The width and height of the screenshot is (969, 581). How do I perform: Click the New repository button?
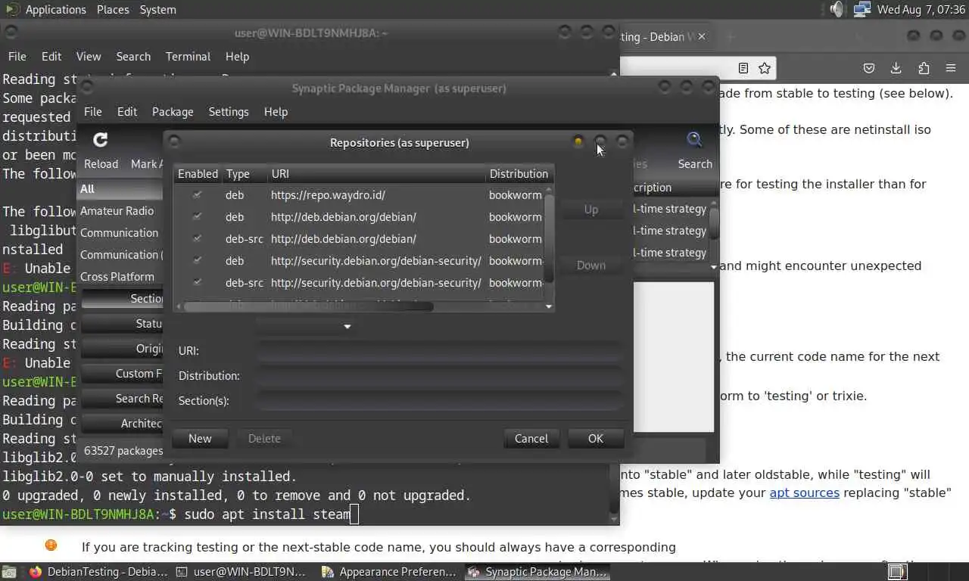tap(200, 438)
